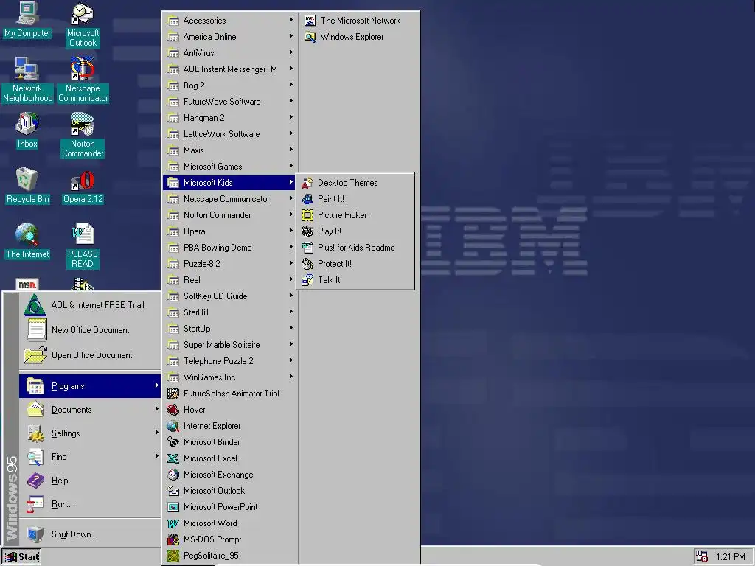Open the Recycle Bin

click(x=27, y=186)
